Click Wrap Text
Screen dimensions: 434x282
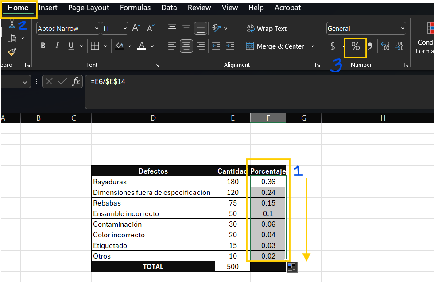pos(266,28)
